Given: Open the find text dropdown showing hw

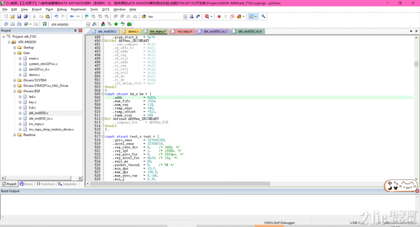Looking at the screenshot, I should coord(185,17).
